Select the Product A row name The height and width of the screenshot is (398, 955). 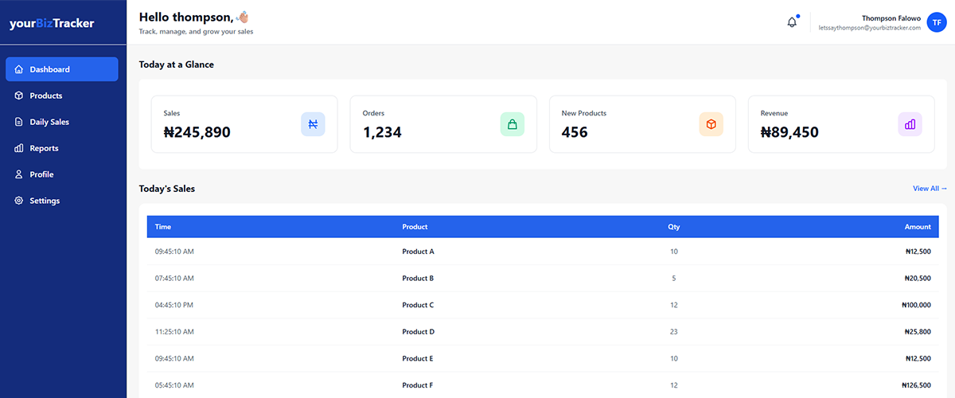(x=418, y=252)
